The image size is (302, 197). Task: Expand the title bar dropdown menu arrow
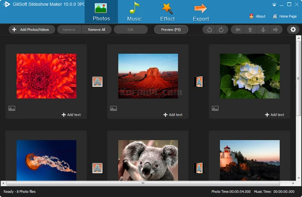pyautogui.click(x=274, y=4)
